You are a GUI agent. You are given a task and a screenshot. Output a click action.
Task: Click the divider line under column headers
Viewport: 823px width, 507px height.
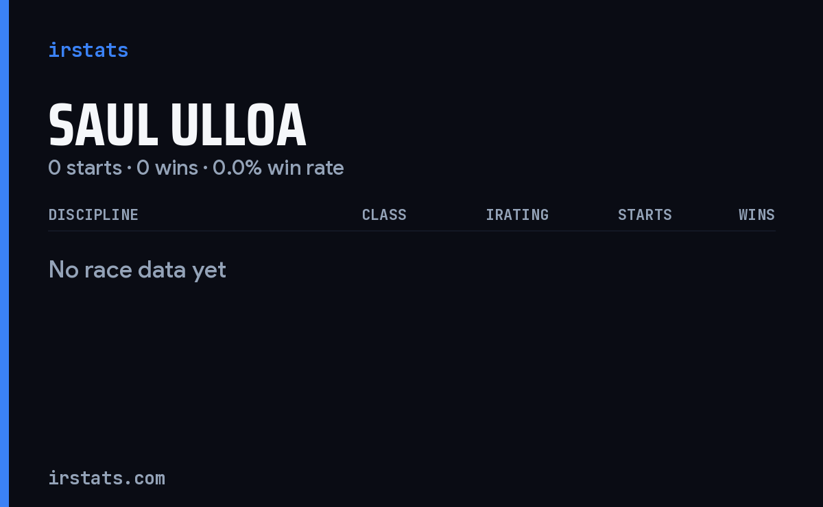(x=411, y=231)
